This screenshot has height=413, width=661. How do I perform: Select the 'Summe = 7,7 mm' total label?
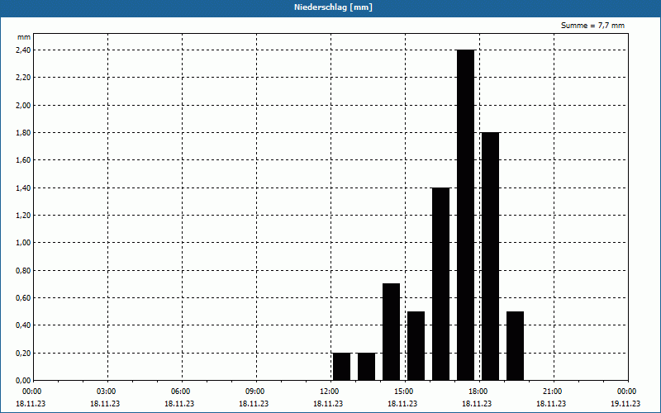coord(592,26)
